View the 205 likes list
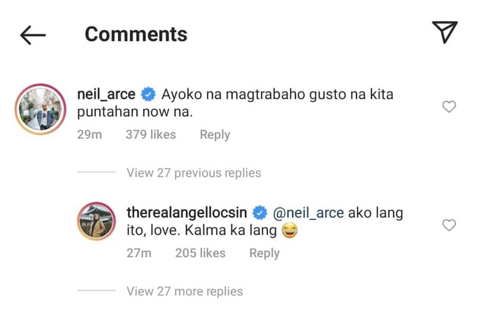The height and width of the screenshot is (317, 482). pyautogui.click(x=200, y=253)
